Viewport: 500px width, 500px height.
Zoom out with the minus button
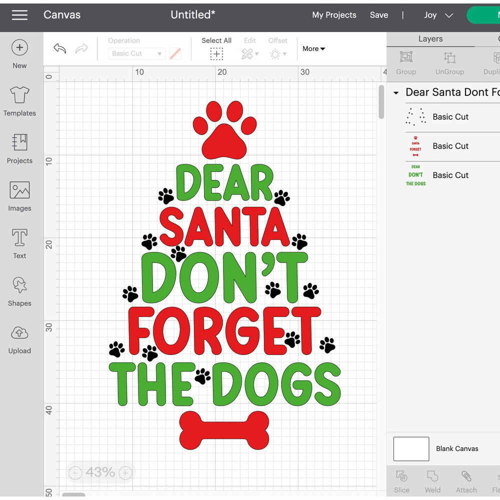[x=75, y=472]
